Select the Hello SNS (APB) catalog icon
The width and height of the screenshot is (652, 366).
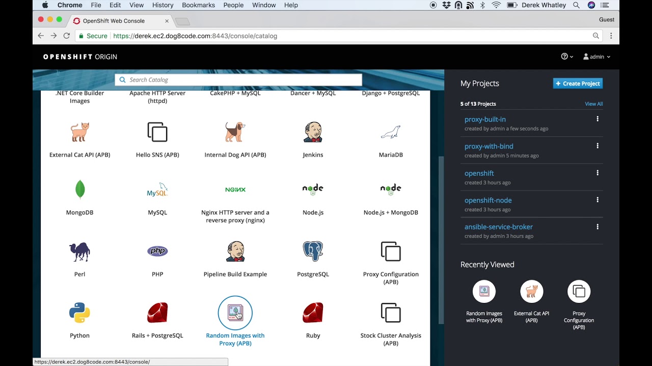157,132
